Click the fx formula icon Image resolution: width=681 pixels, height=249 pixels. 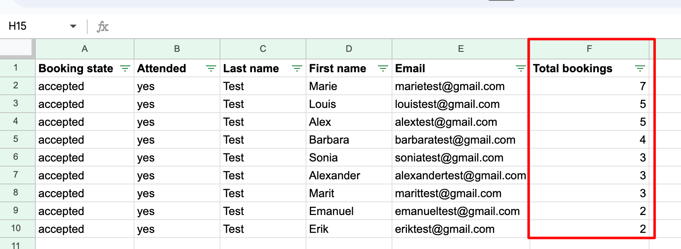point(103,26)
